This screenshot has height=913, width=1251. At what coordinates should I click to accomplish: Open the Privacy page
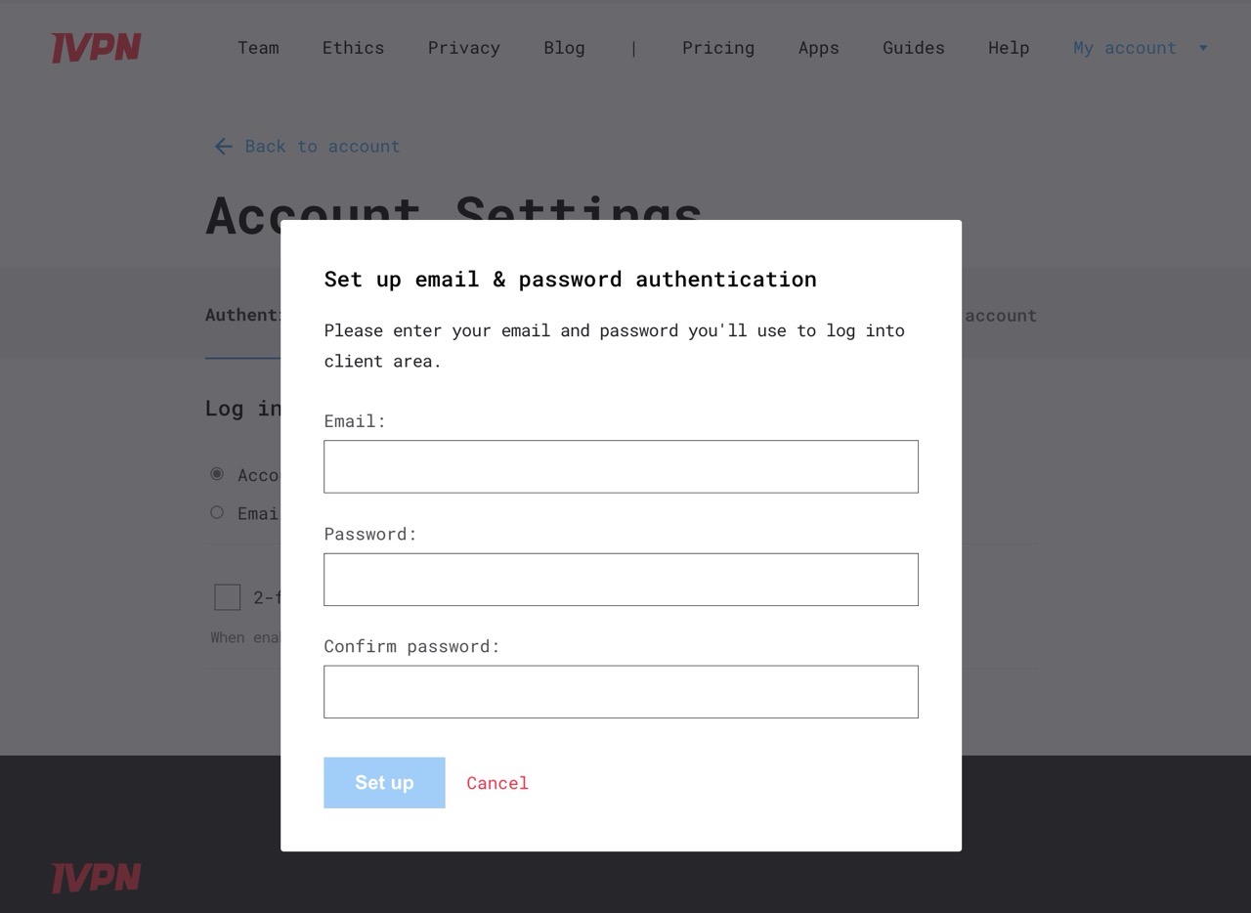(463, 48)
